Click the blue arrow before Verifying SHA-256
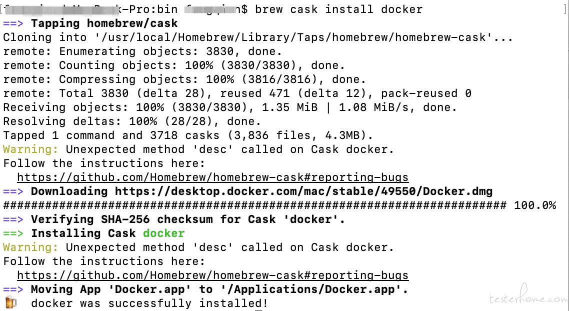This screenshot has width=569, height=311. (13, 219)
